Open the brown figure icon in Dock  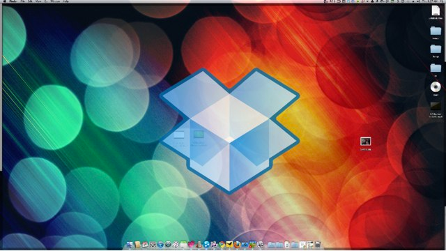pyautogui.click(x=198, y=245)
